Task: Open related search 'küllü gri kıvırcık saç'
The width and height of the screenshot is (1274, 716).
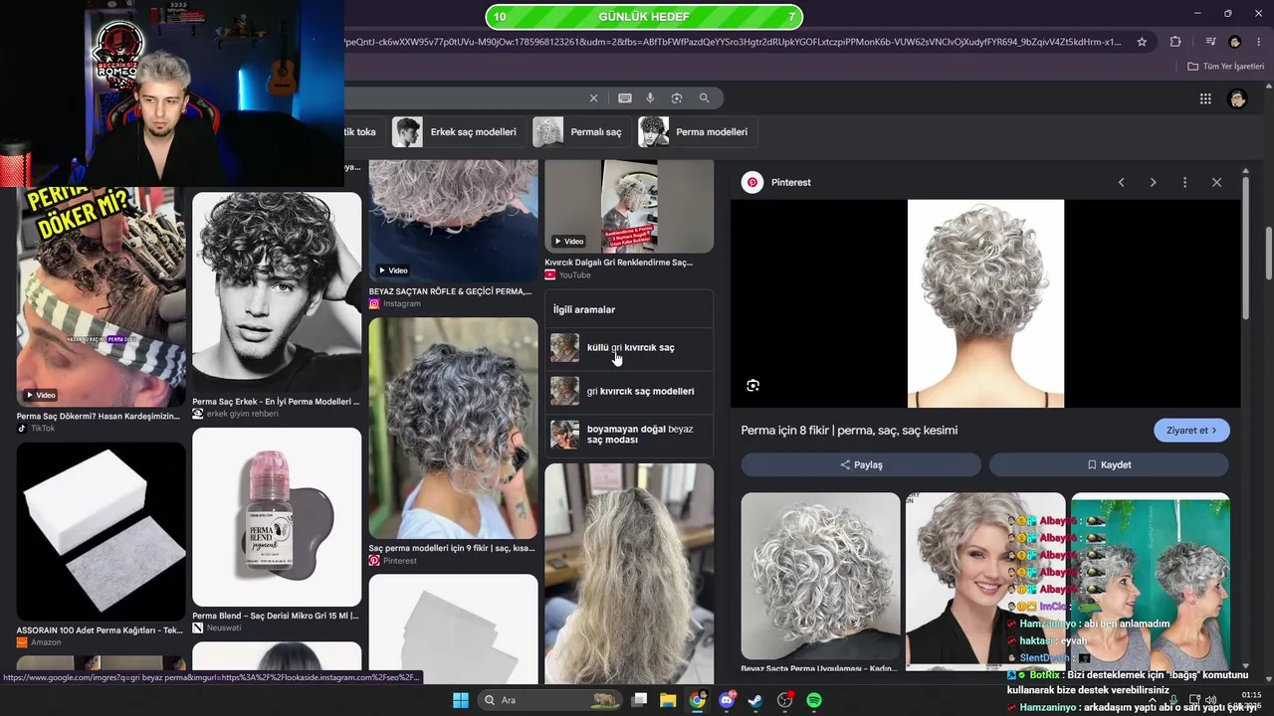Action: point(629,348)
